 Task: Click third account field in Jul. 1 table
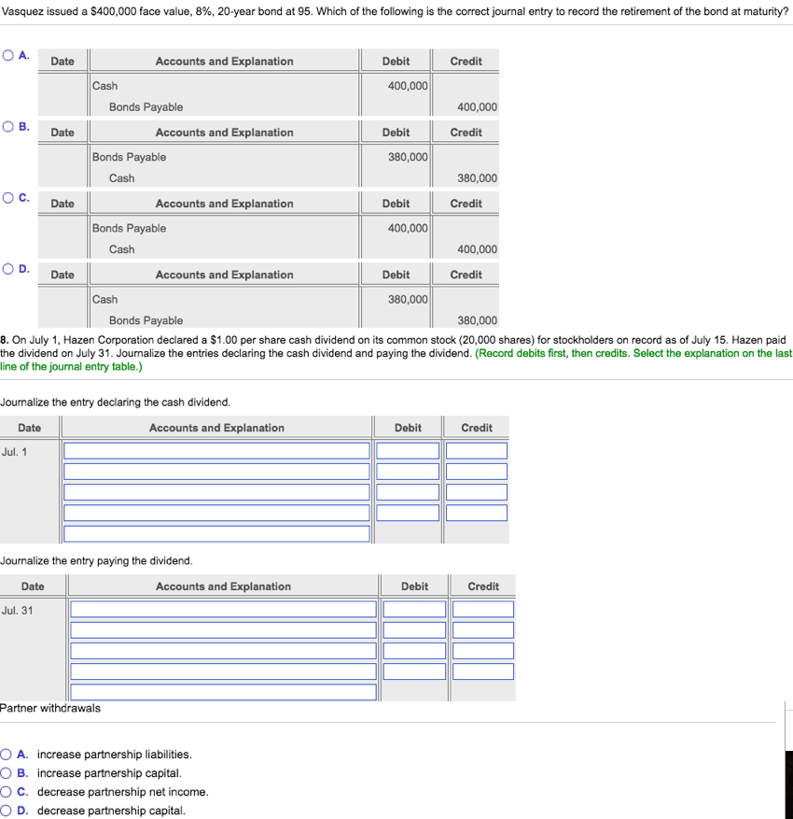click(216, 492)
